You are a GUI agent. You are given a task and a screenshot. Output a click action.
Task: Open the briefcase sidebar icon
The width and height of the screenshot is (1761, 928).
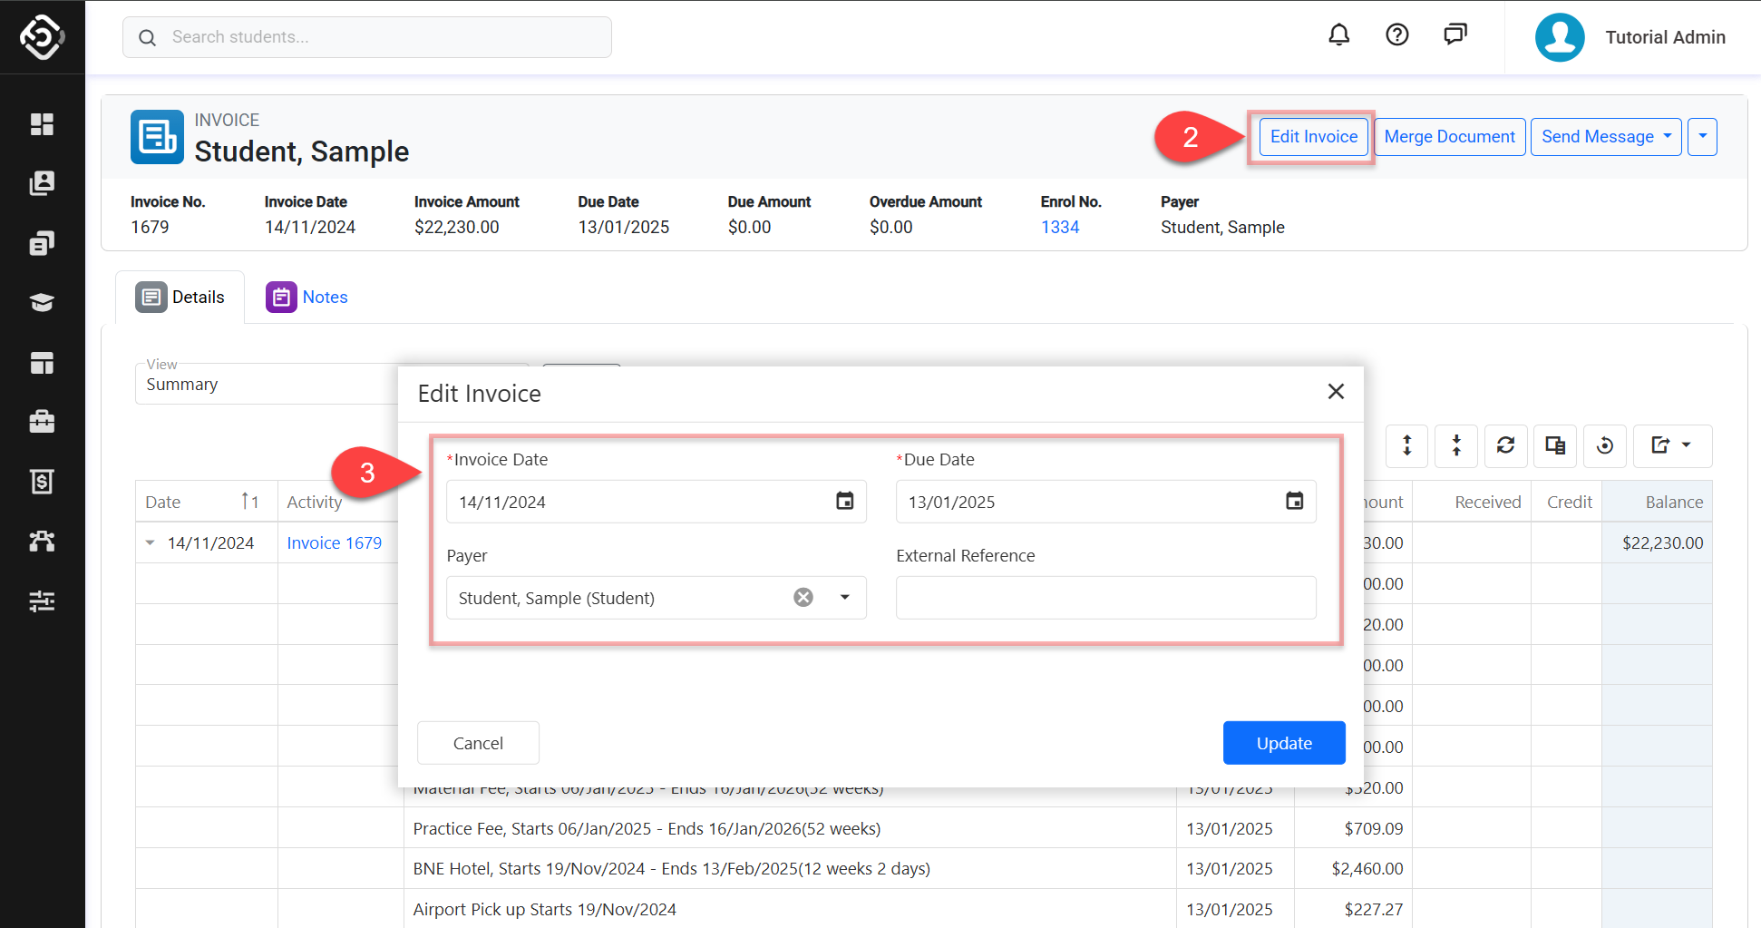(x=42, y=422)
